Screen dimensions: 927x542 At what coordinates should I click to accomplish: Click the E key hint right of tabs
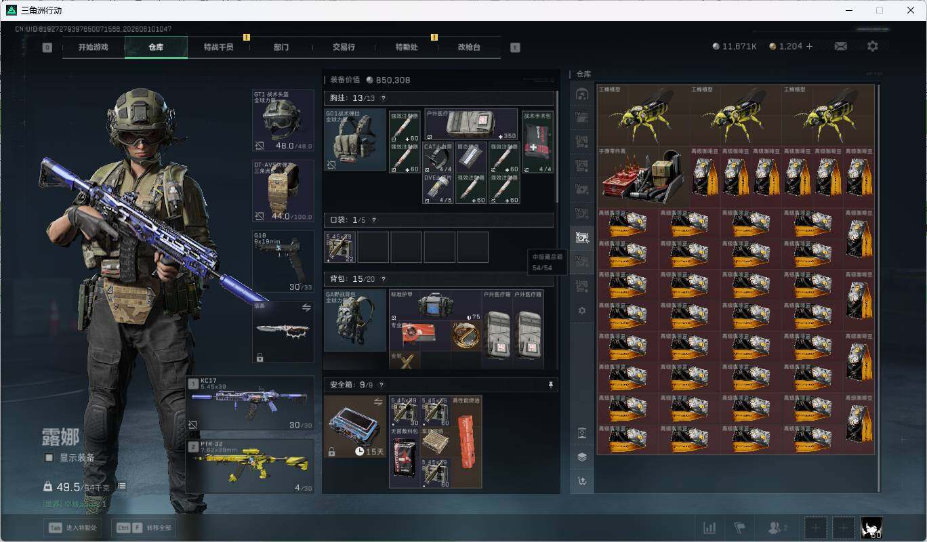pos(515,47)
